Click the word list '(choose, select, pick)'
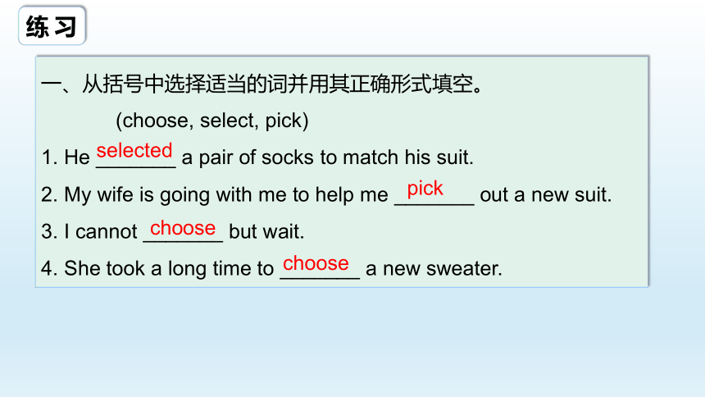The image size is (705, 397). (x=211, y=121)
